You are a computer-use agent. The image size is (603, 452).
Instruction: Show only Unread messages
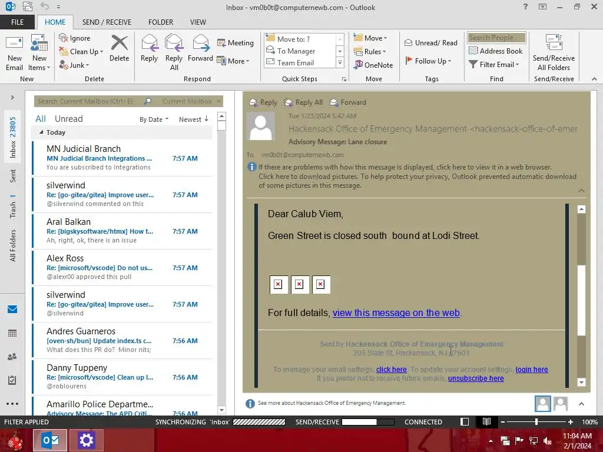point(69,119)
